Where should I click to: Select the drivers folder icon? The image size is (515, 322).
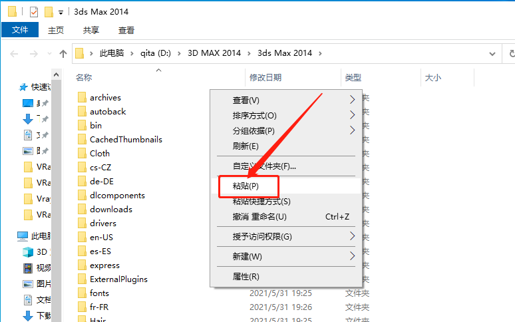82,223
